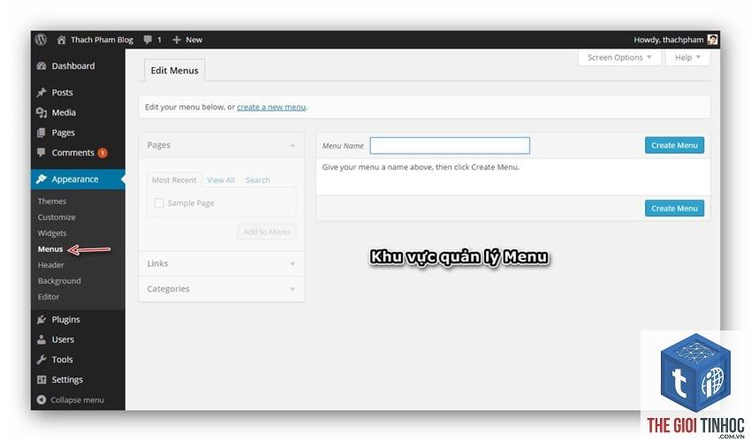Screen dimensions: 751x441
Task: Go to Header submenu
Action: point(50,265)
